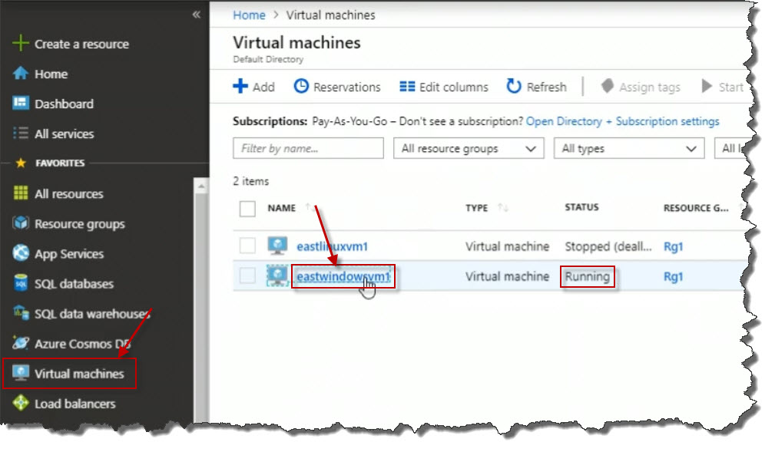The width and height of the screenshot is (775, 452).
Task: Check the eastlinuxvm1 row checkbox
Action: tap(247, 246)
